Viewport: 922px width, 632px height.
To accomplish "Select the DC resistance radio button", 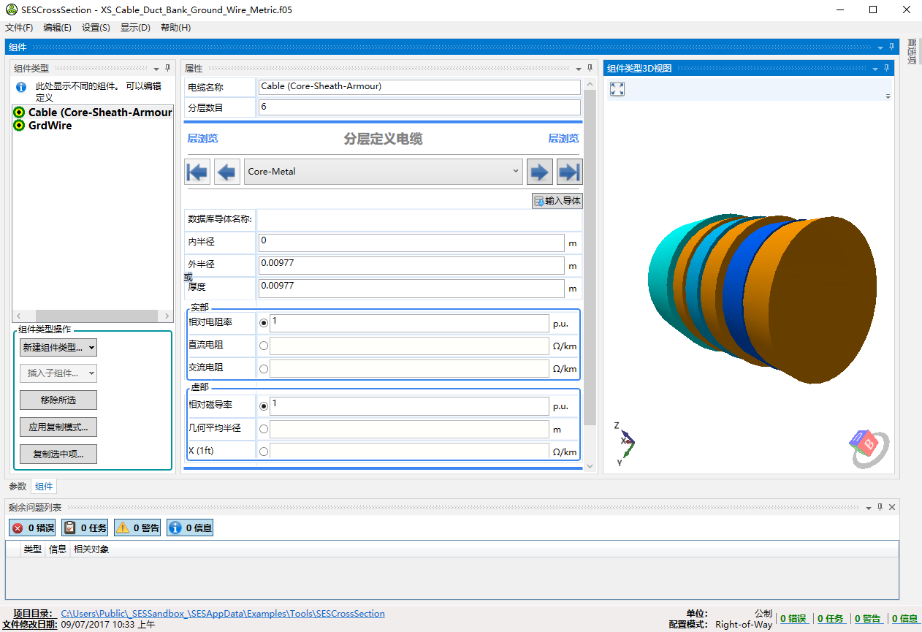I will 264,346.
